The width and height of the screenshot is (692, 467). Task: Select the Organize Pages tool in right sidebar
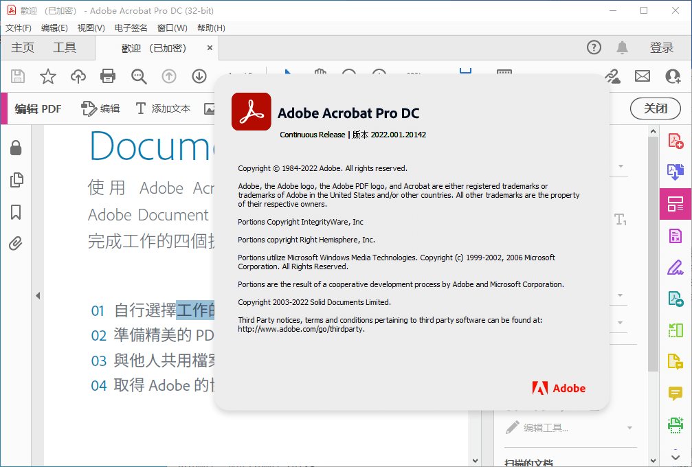click(x=676, y=203)
